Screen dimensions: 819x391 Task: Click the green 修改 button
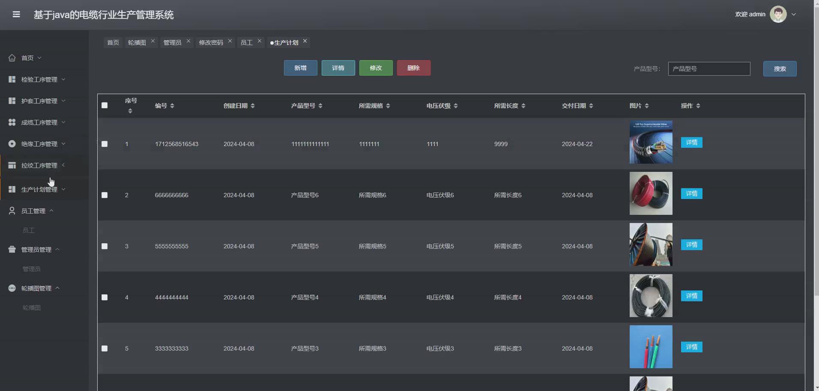[376, 68]
